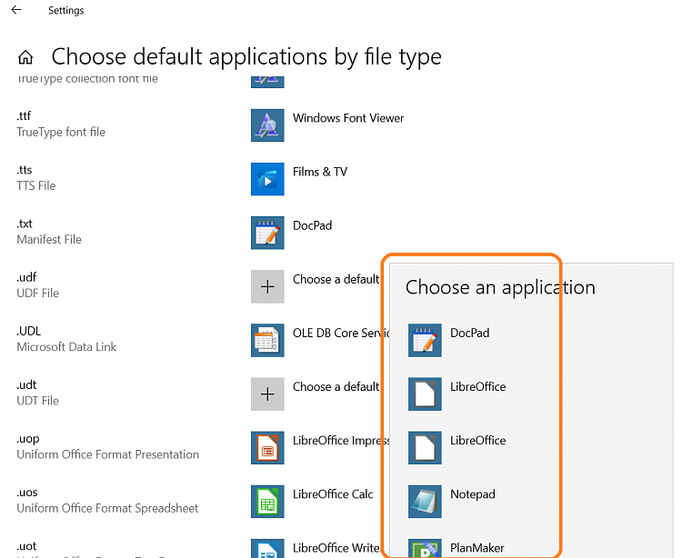Click the .UDL extension text
The height and width of the screenshot is (558, 682).
29,331
